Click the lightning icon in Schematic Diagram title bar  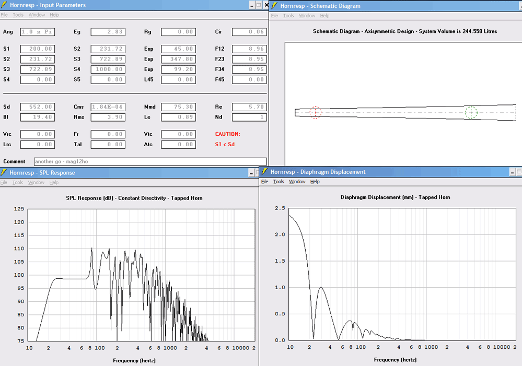[274, 5]
